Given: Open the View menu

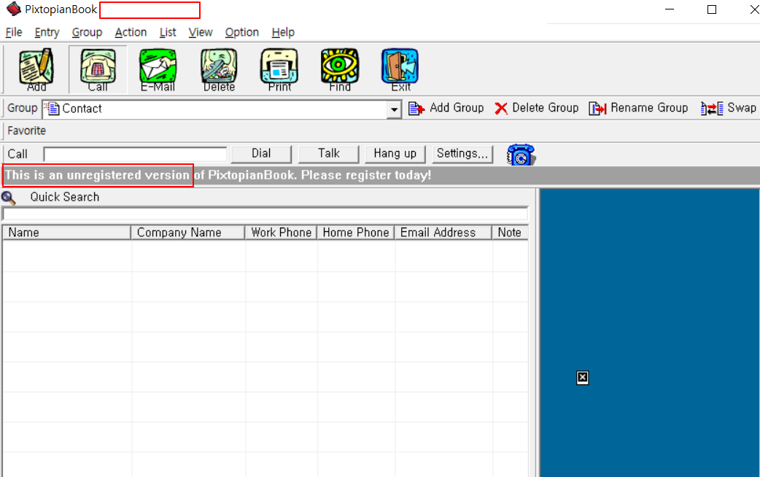Looking at the screenshot, I should click(x=201, y=33).
